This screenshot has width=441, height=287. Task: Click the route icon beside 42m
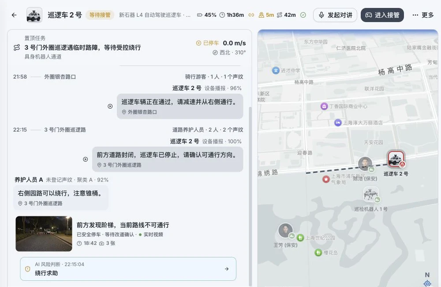tap(279, 15)
